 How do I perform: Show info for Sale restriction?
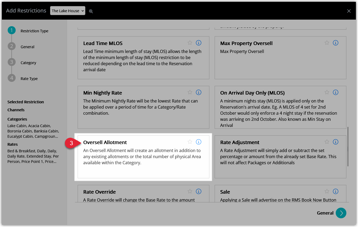click(x=335, y=191)
